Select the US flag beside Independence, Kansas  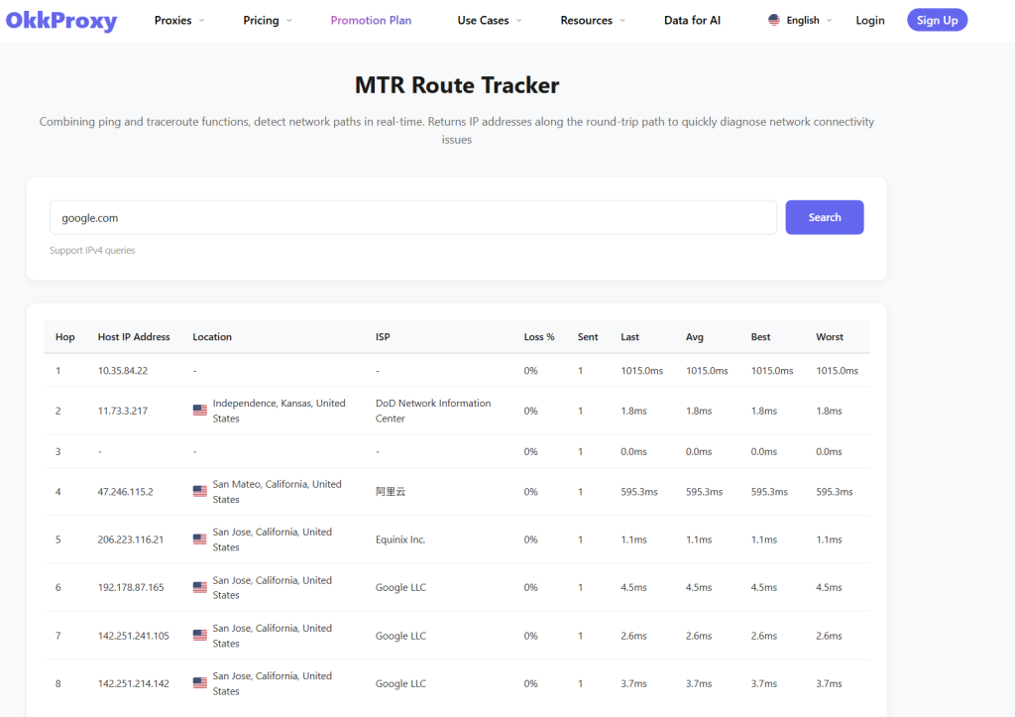pos(199,410)
